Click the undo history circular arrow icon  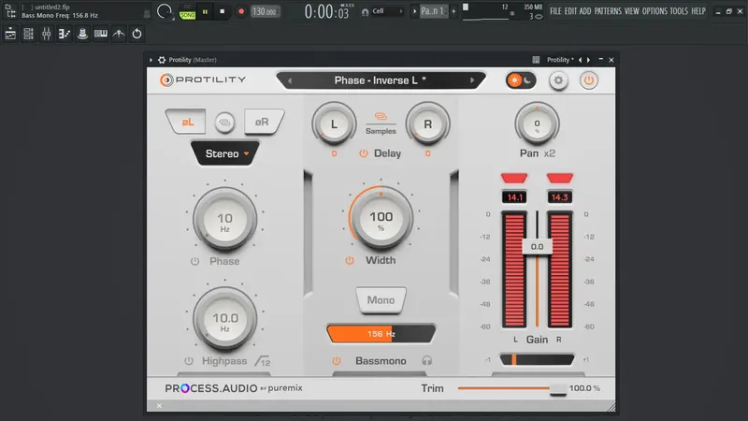point(137,34)
